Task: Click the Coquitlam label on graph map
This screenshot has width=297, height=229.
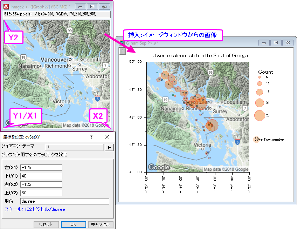Action: pyautogui.click(x=235, y=102)
